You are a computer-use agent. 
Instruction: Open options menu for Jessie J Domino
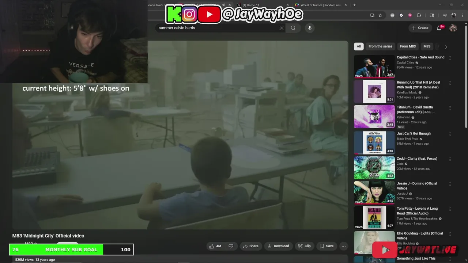point(450,184)
